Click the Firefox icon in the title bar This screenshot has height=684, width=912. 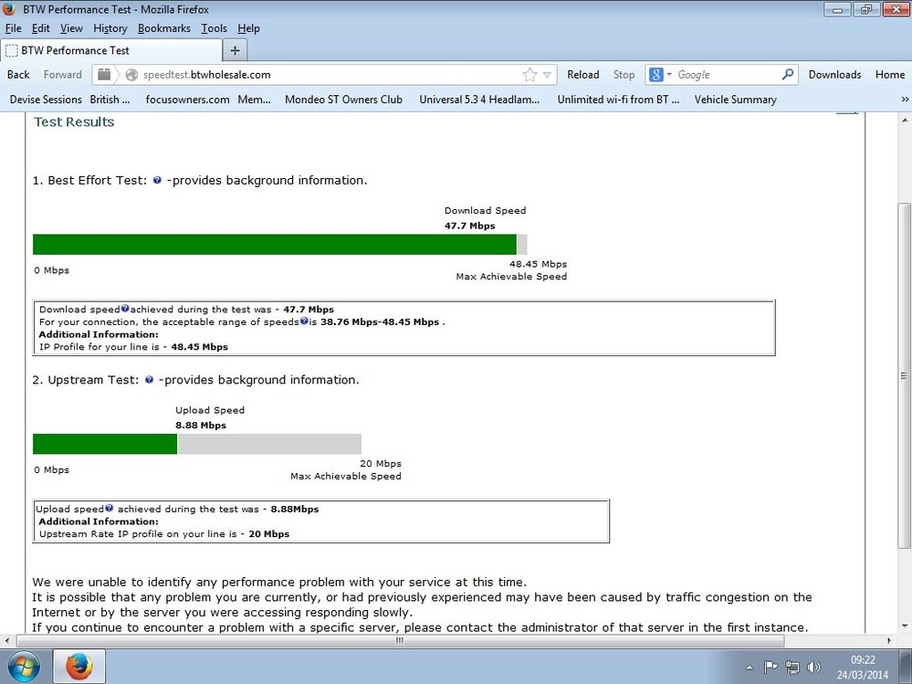[x=9, y=9]
